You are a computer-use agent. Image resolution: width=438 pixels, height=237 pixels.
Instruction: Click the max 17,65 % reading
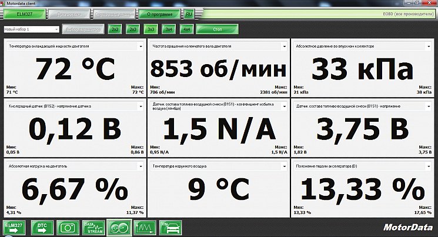click(423, 213)
